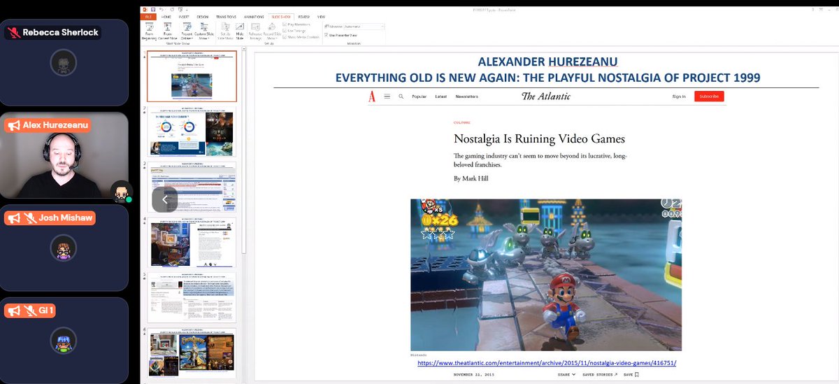
Task: Toggle Use Timings checkbox
Action: pos(285,30)
